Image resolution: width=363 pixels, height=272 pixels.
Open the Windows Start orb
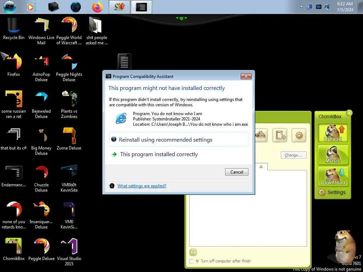click(x=10, y=7)
